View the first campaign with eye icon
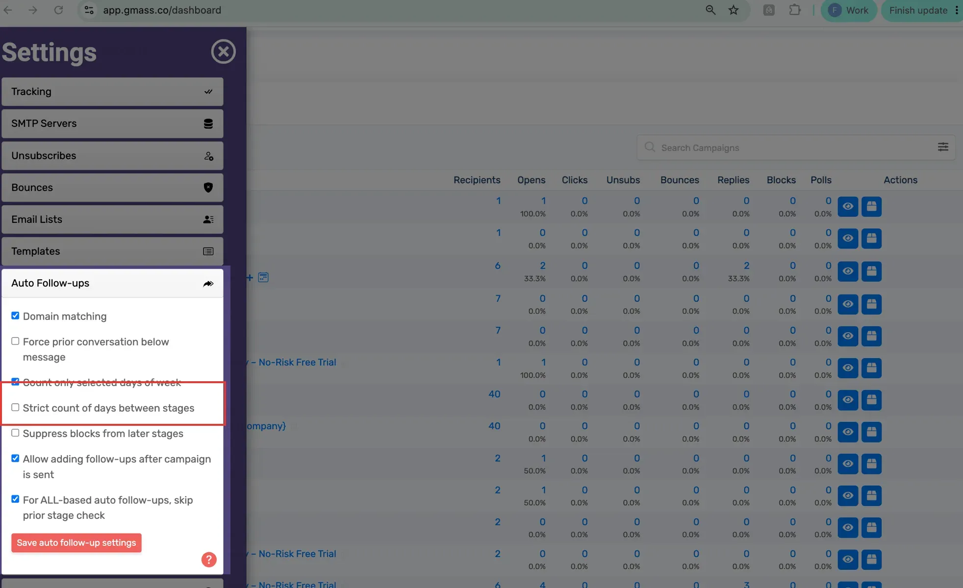 tap(848, 206)
